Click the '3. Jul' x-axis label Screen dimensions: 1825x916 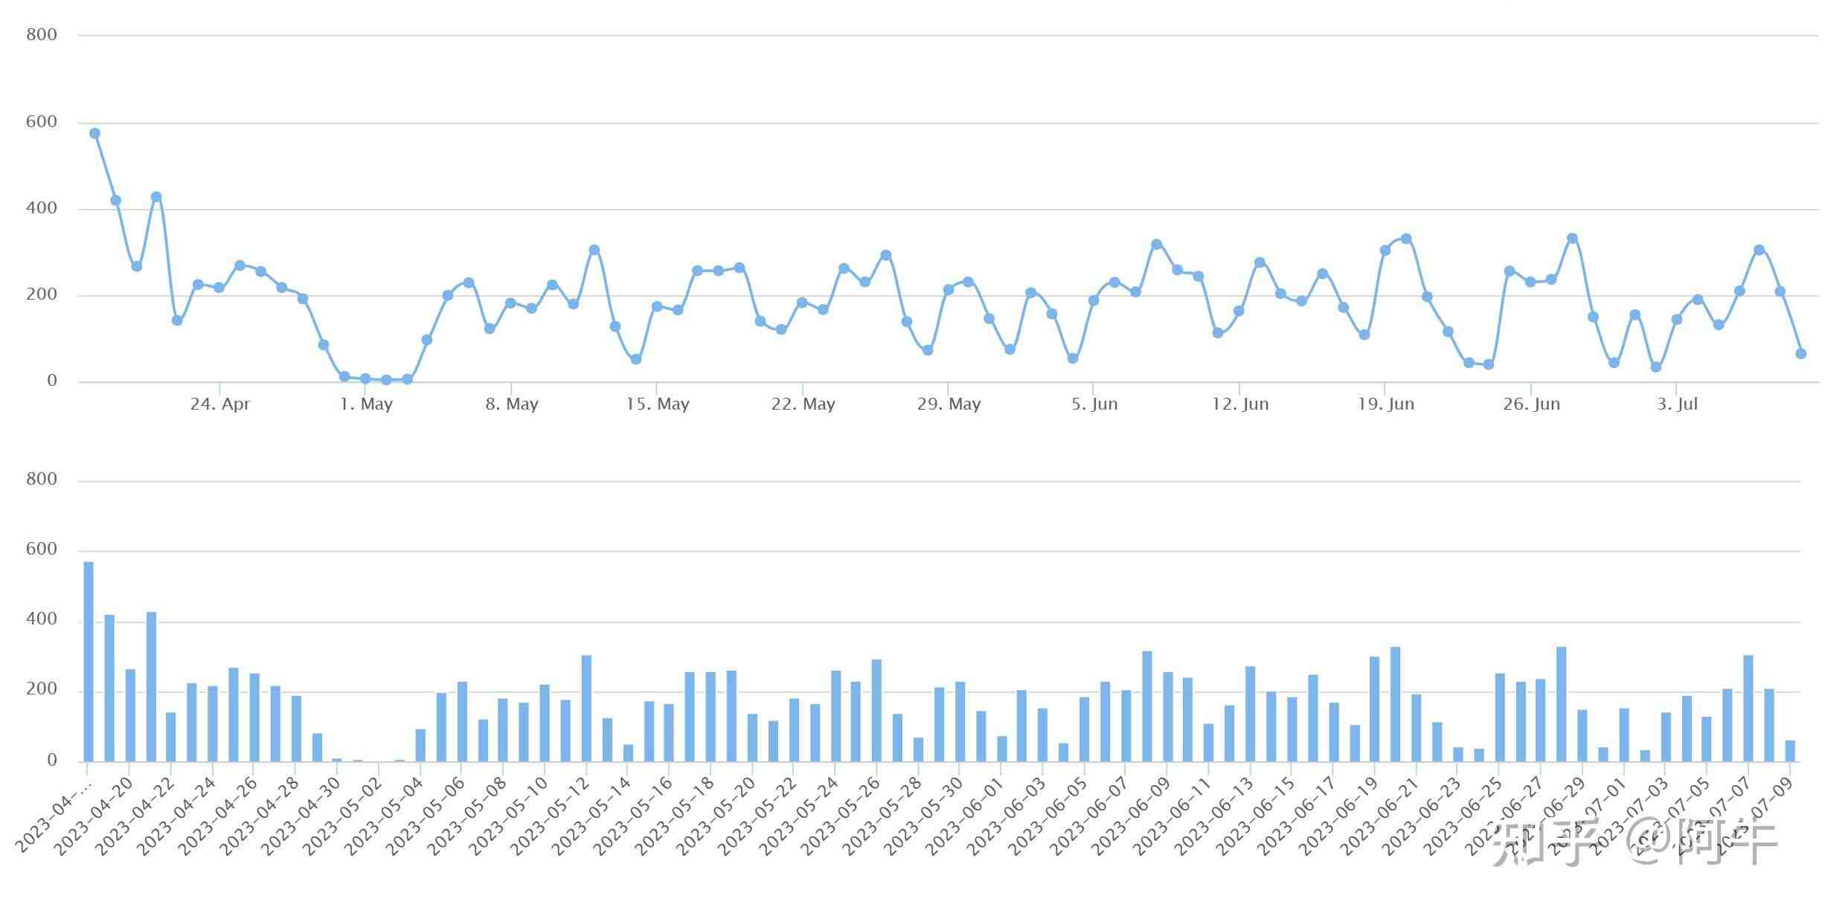pyautogui.click(x=1677, y=404)
